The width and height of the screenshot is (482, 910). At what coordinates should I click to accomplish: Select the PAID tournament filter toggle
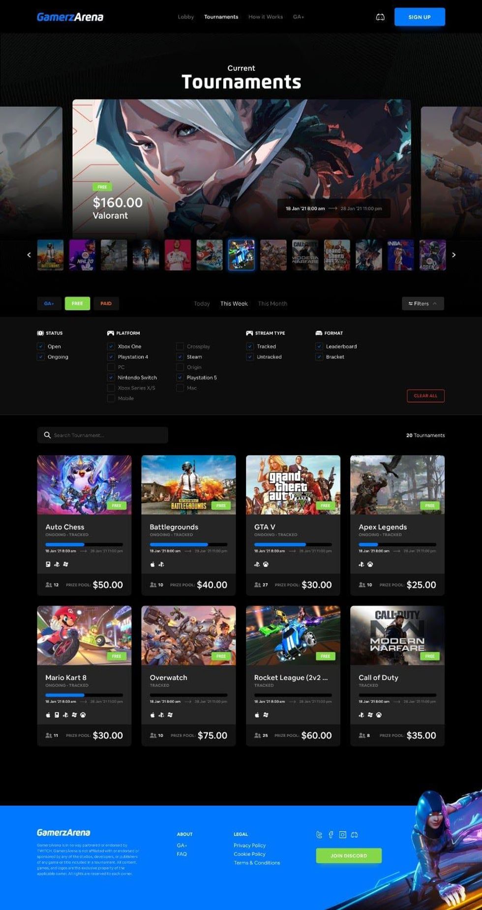point(106,304)
